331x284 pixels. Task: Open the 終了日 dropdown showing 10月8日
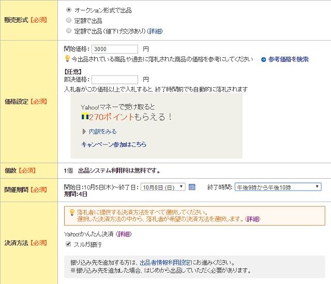pyautogui.click(x=163, y=187)
